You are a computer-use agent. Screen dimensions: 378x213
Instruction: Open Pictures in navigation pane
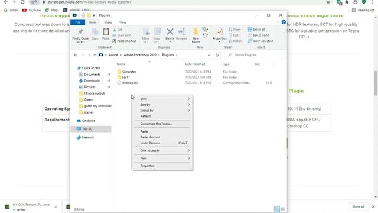pos(87,87)
